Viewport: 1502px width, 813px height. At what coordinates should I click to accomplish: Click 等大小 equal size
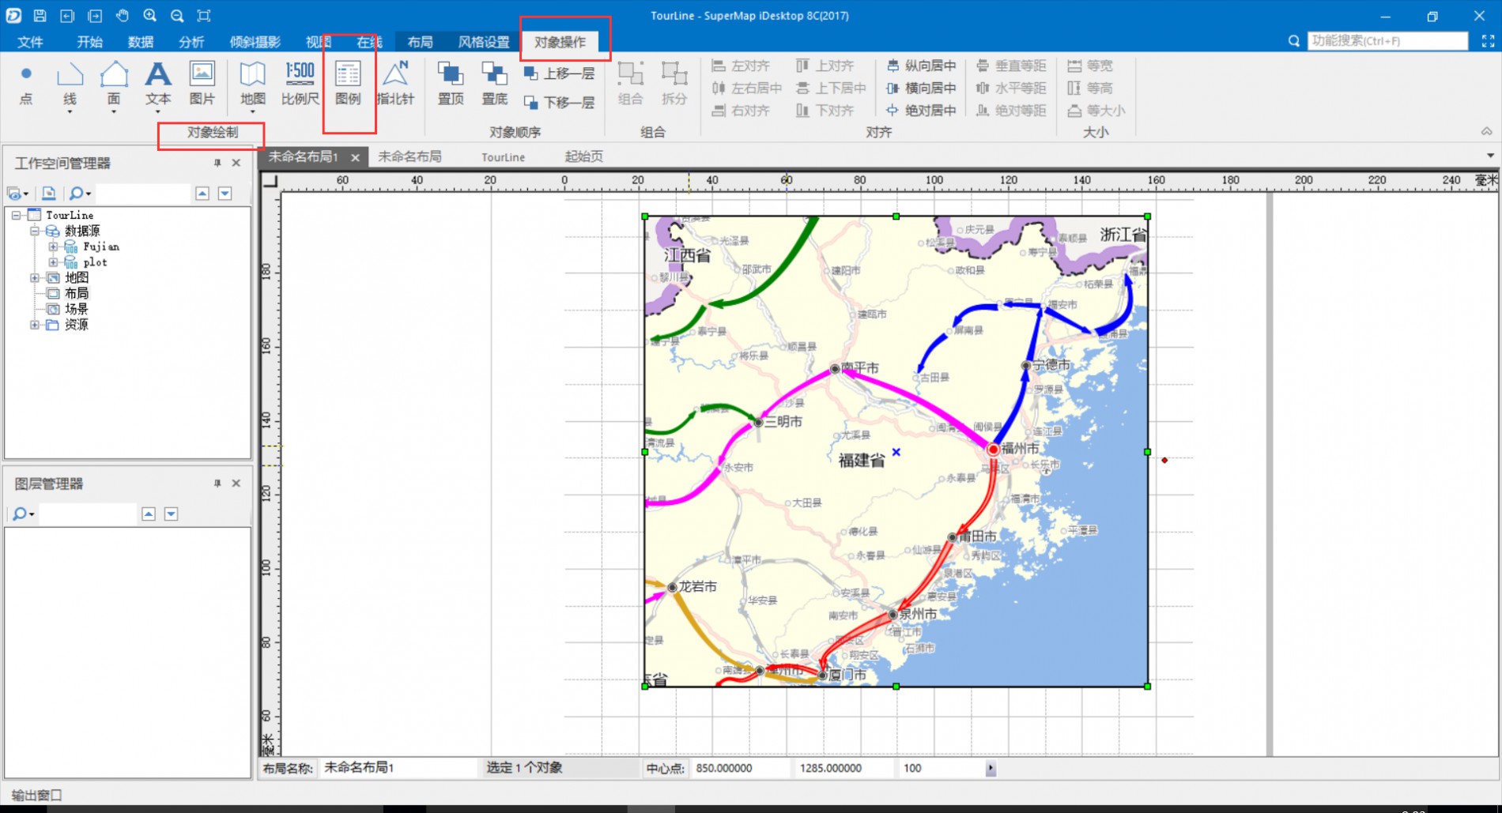[x=1096, y=111]
